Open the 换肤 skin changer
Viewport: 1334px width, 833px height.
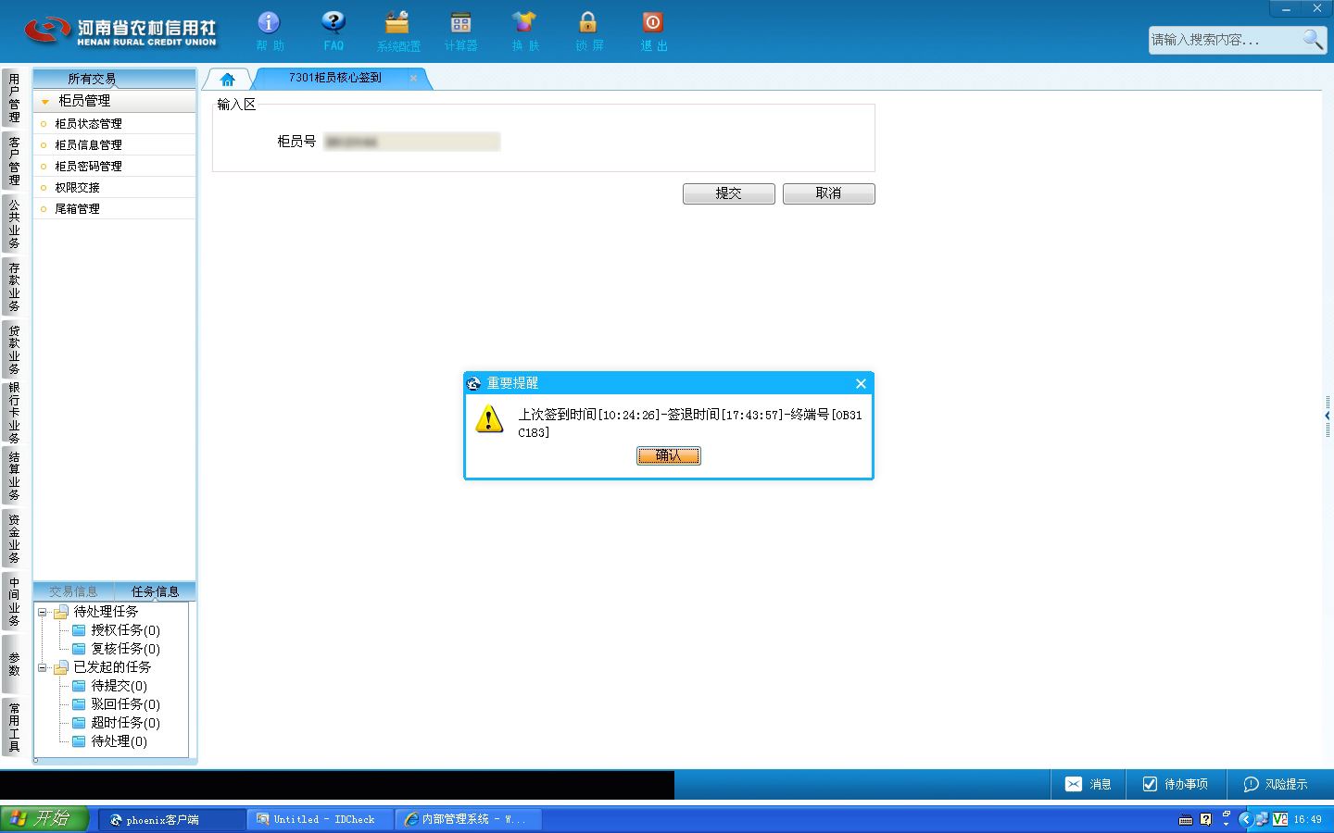click(x=524, y=31)
